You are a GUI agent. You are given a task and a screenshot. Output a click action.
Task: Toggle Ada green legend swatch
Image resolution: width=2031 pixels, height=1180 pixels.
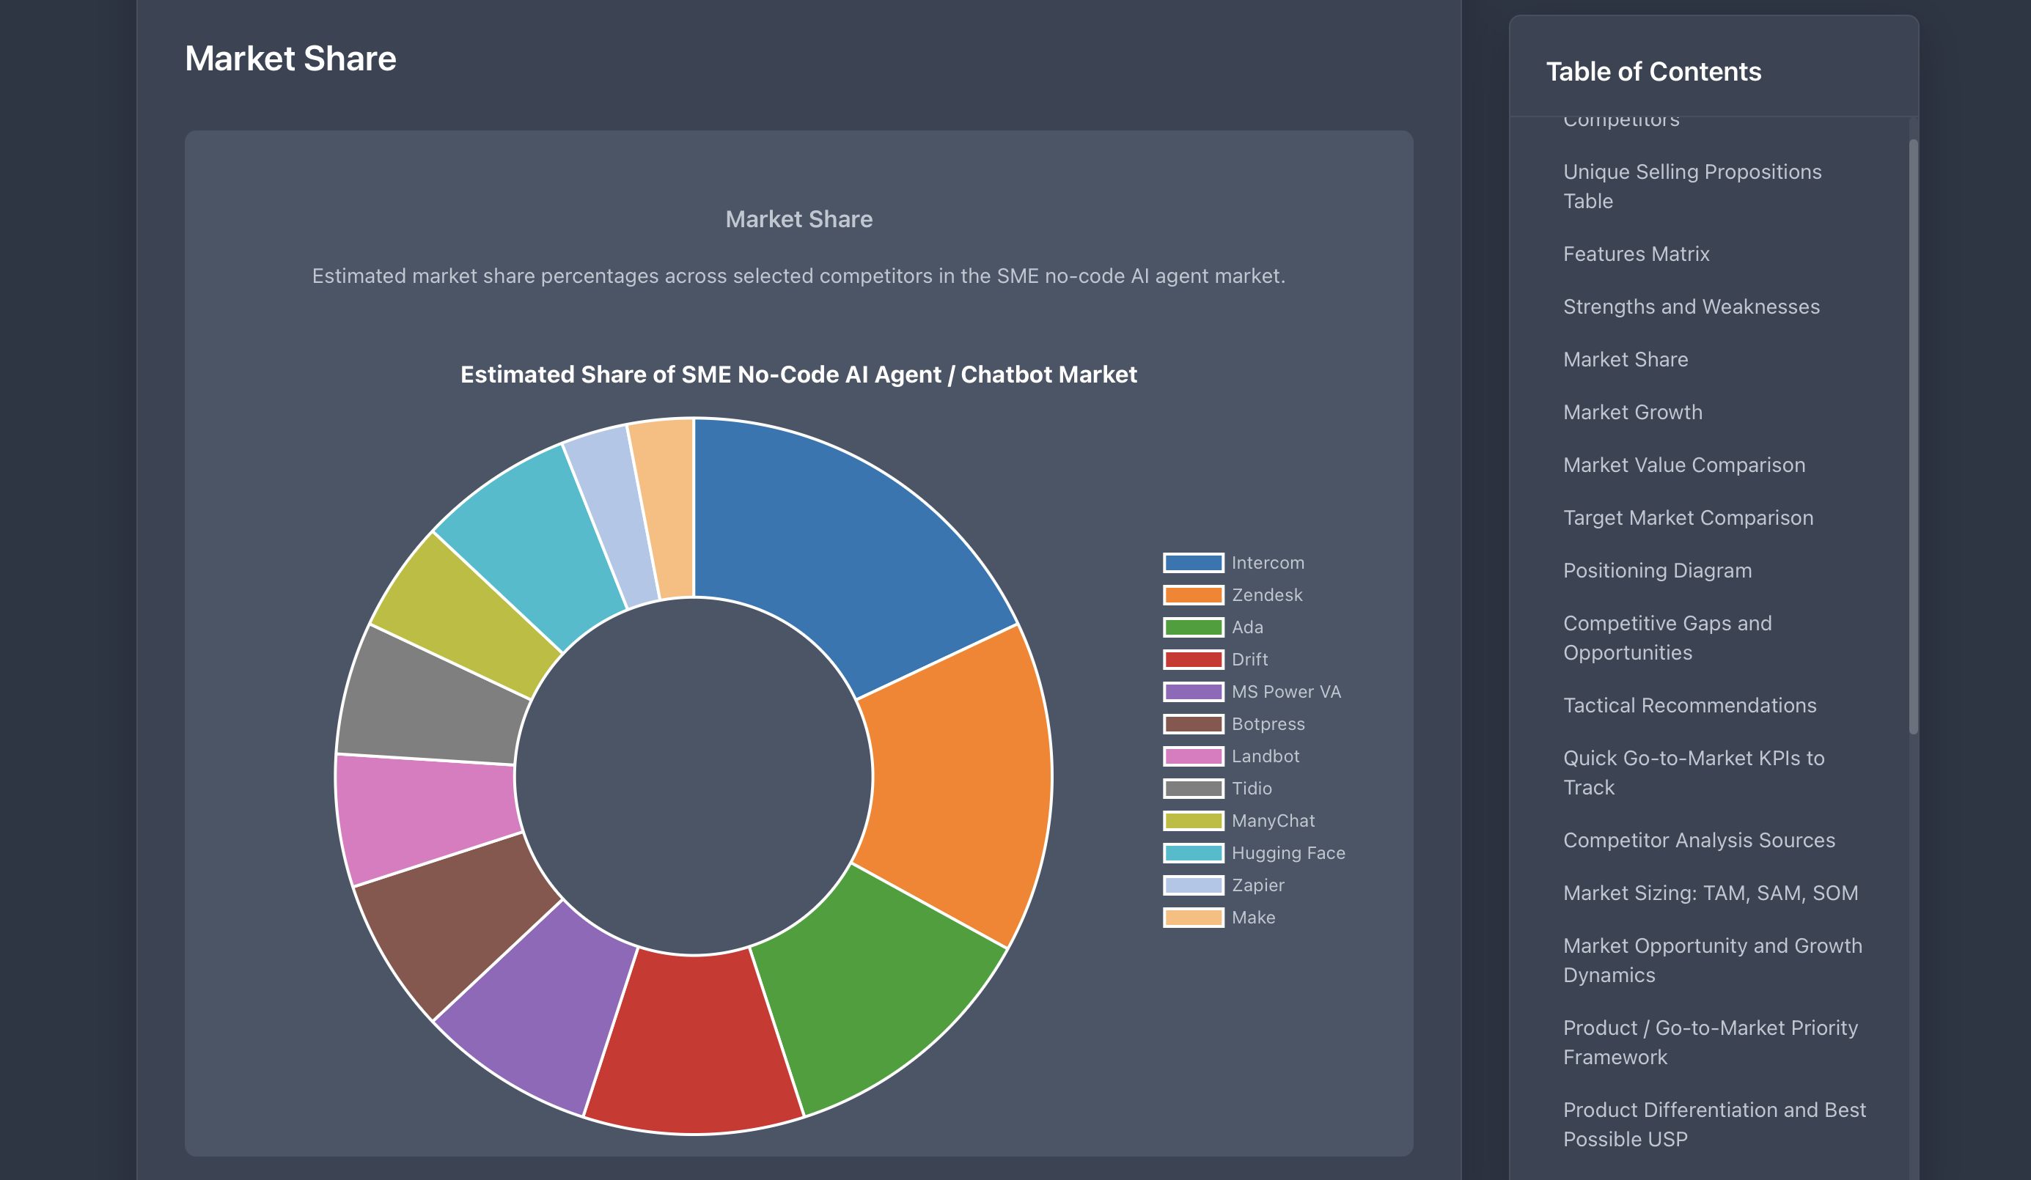click(1193, 627)
